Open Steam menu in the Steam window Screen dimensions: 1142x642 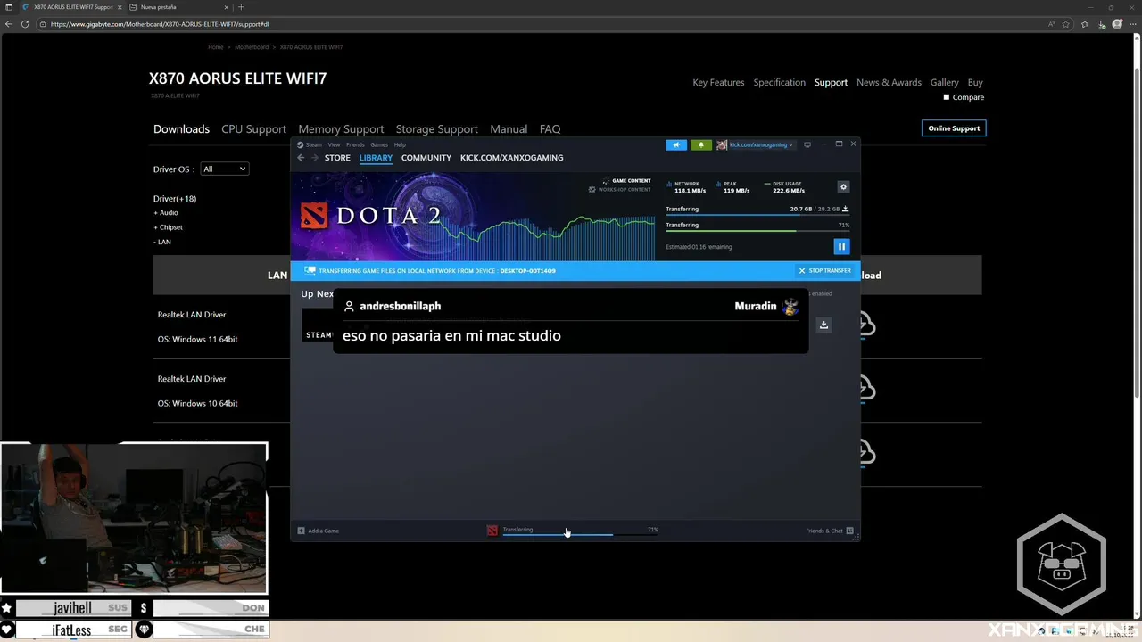(x=314, y=144)
